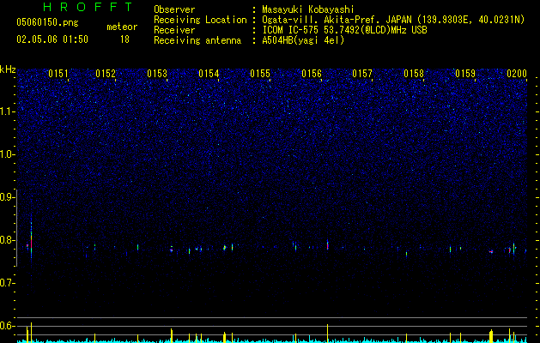Click the 0153 time marker
The width and height of the screenshot is (540, 343).
coord(157,74)
